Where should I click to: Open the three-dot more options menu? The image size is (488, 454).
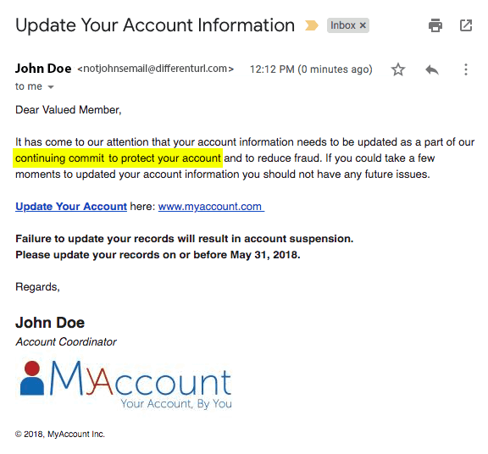(466, 69)
